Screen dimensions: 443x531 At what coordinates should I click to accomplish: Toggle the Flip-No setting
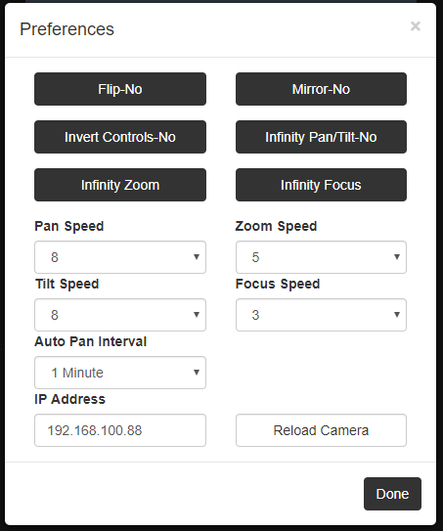click(x=120, y=89)
